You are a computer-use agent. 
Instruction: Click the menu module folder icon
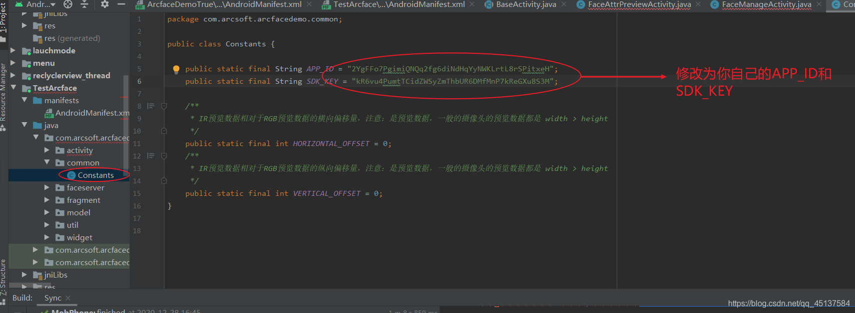coord(26,63)
